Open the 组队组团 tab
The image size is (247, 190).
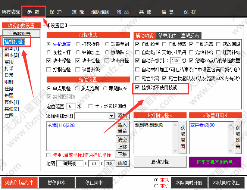[x=100, y=12]
